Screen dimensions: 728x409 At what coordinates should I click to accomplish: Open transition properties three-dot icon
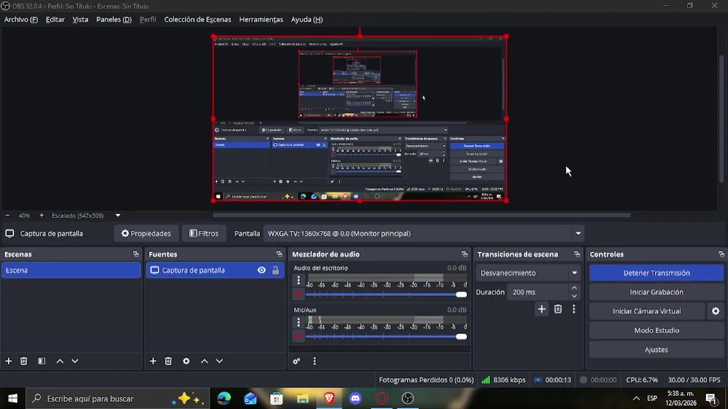pos(574,309)
